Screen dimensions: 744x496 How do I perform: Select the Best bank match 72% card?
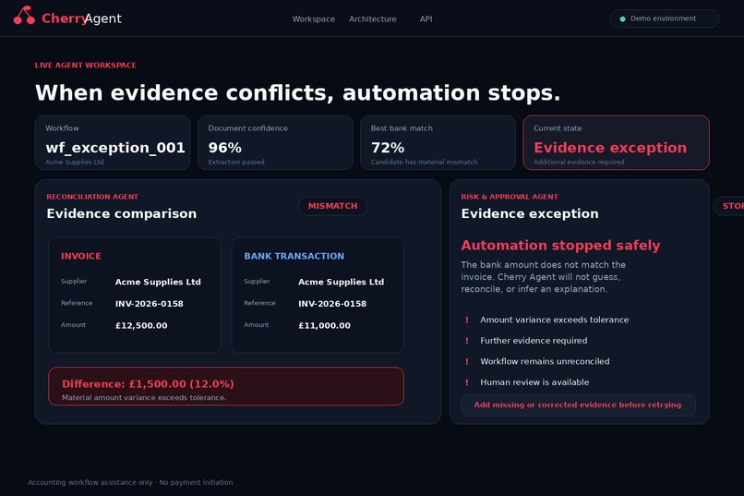[438, 142]
